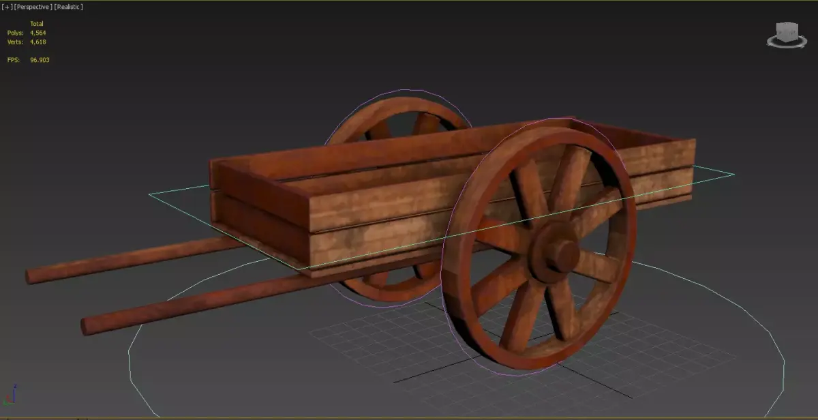Image resolution: width=818 pixels, height=420 pixels.
Task: Click the Total statistics column header
Action: [x=37, y=24]
